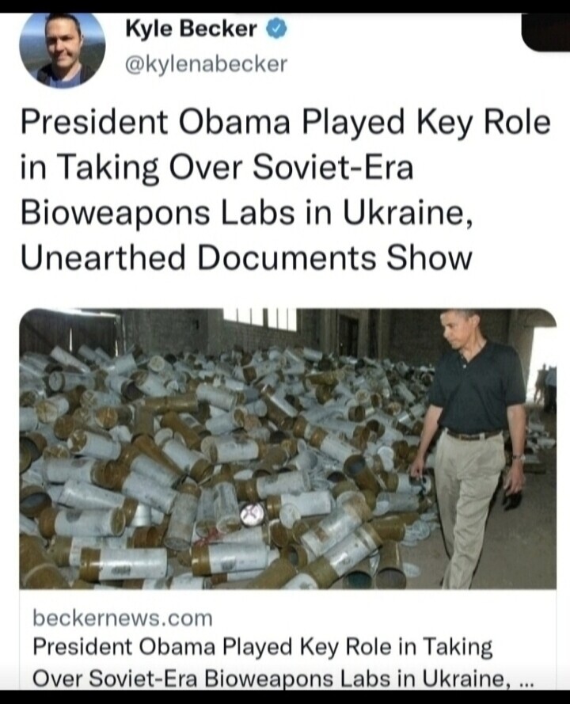570x704 pixels.
Task: Open the Kyle Becker display name
Action: 192,29
